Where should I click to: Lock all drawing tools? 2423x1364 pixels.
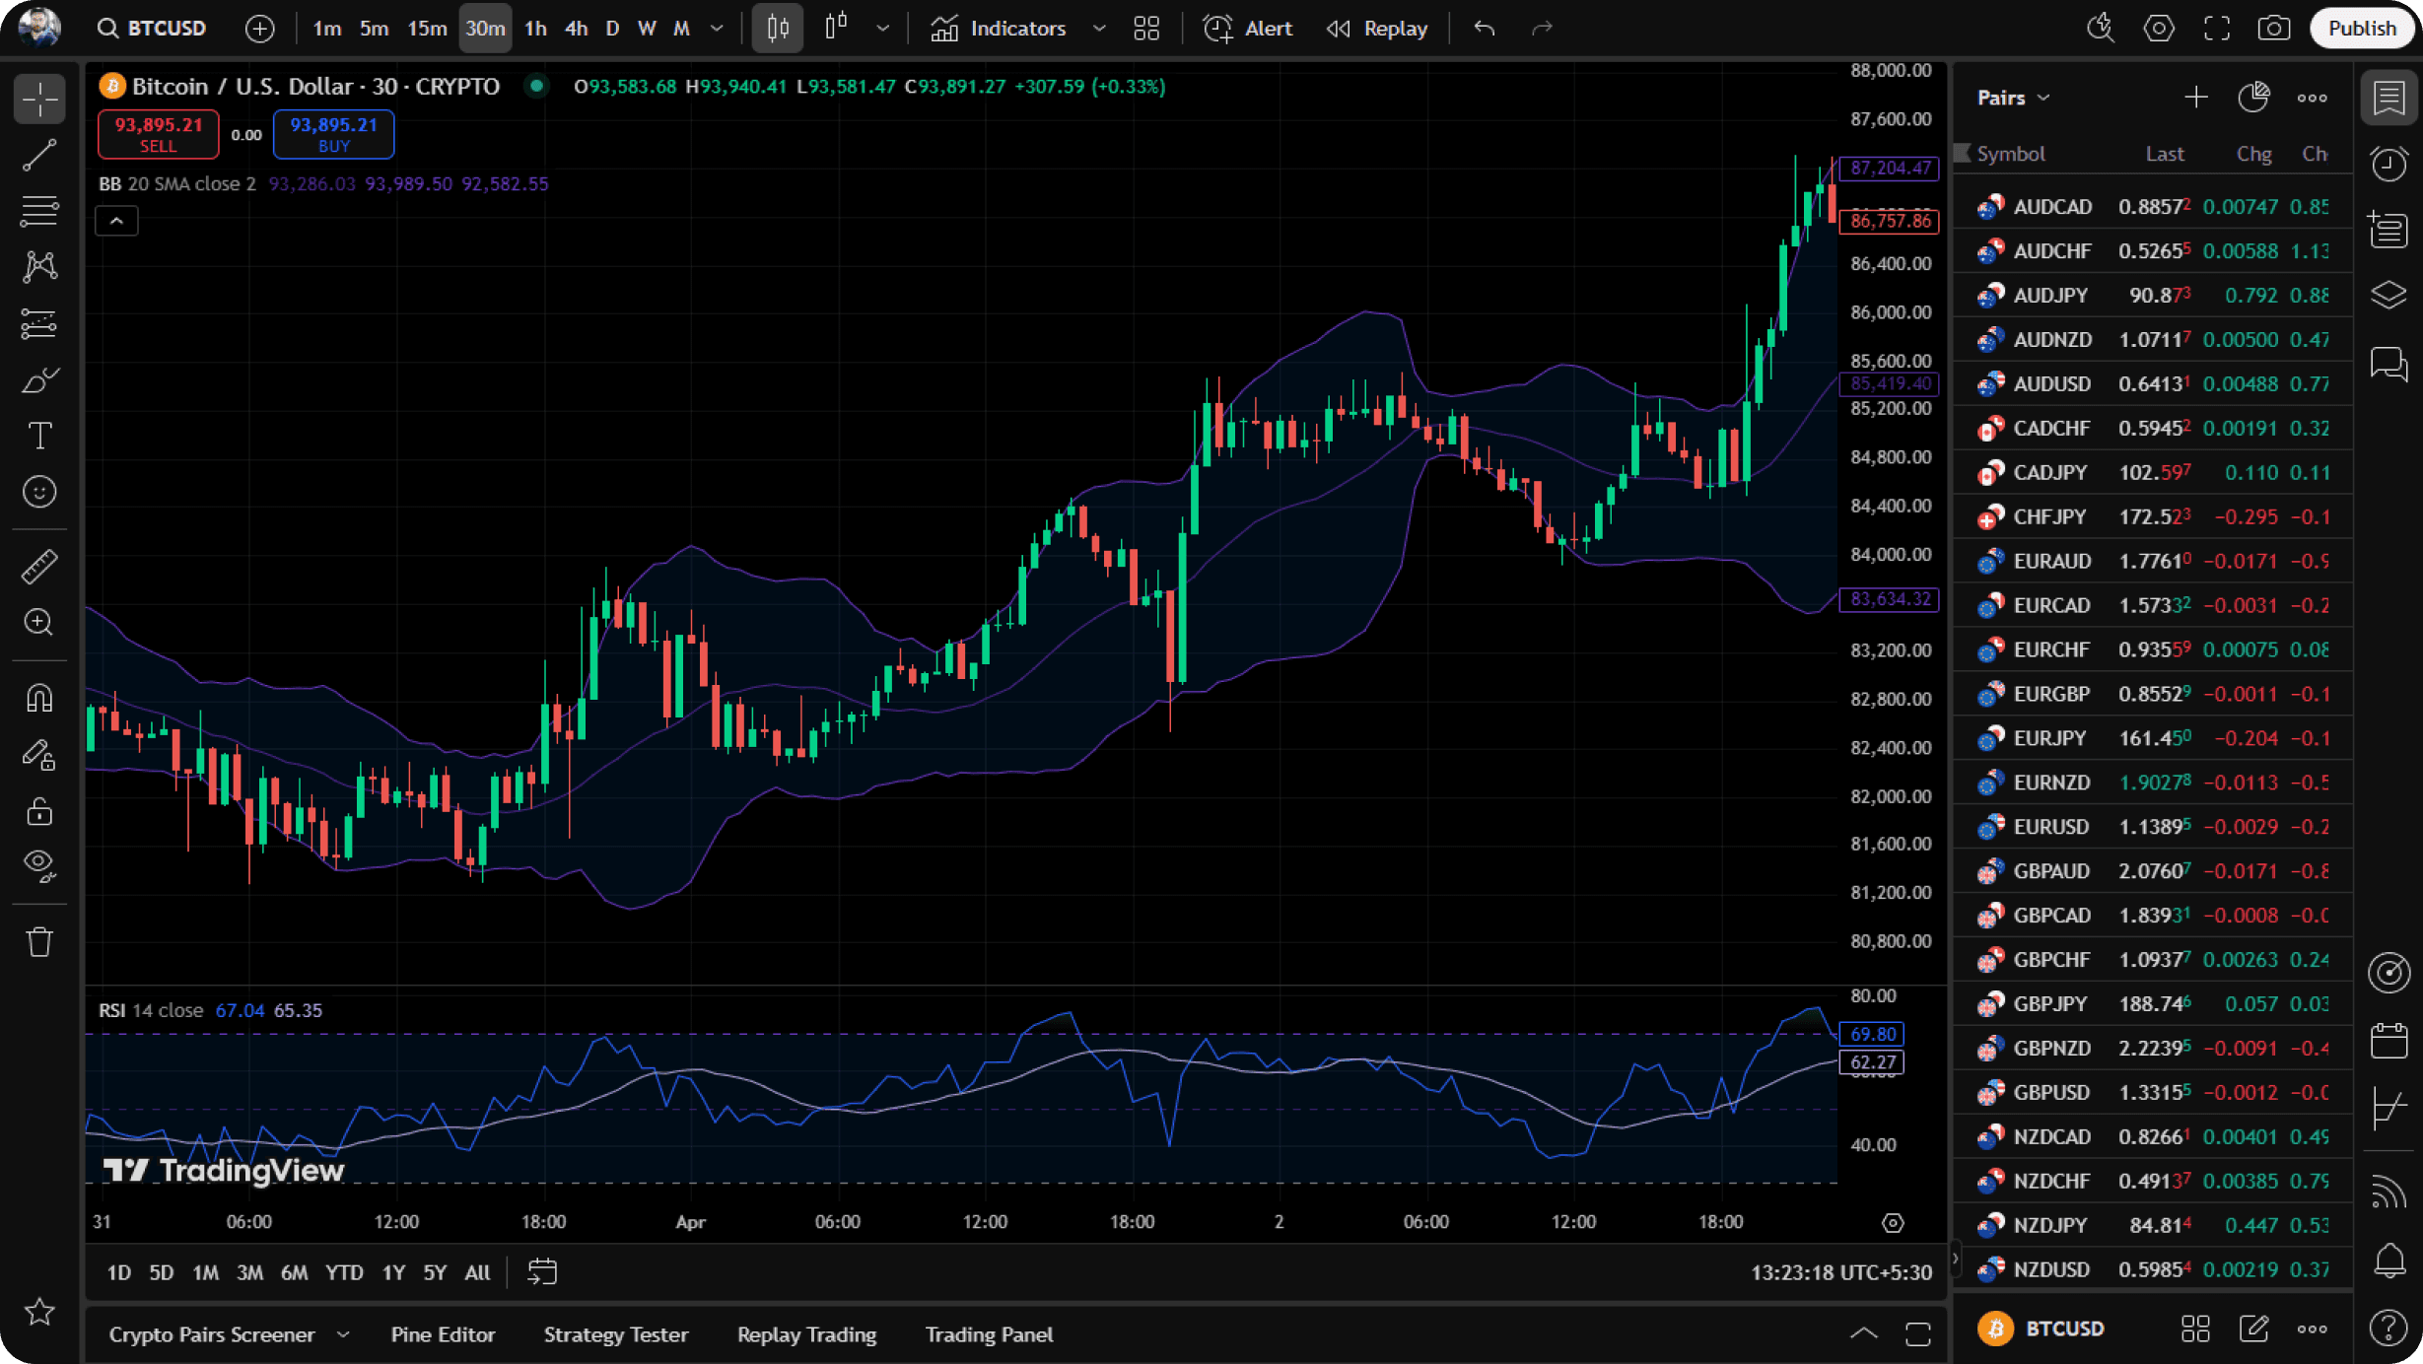pos(39,810)
